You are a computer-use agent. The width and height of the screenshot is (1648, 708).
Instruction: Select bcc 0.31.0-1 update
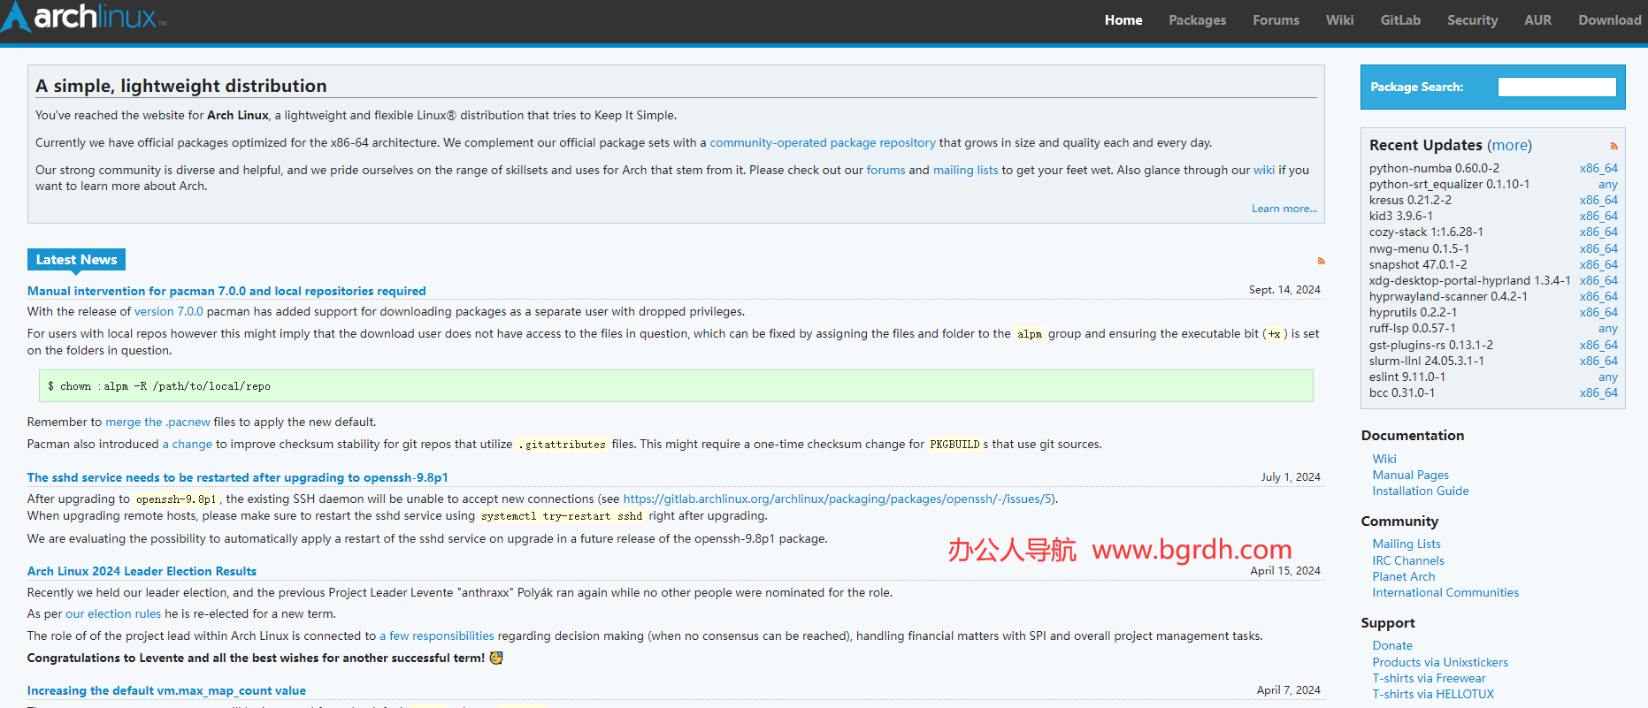(x=1402, y=392)
